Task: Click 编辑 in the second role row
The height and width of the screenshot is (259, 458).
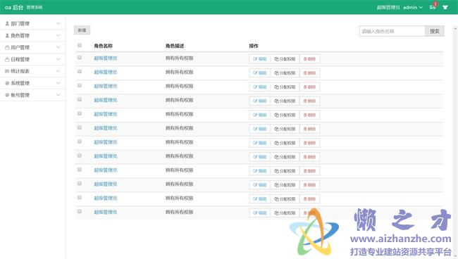Action: pos(260,73)
